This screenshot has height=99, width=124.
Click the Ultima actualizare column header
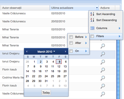(x=73, y=8)
